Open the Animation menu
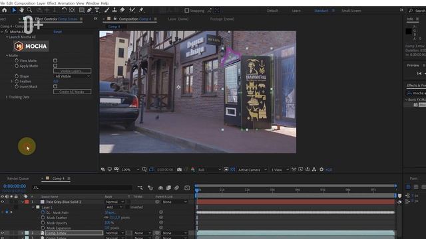426x239 pixels. click(x=66, y=3)
